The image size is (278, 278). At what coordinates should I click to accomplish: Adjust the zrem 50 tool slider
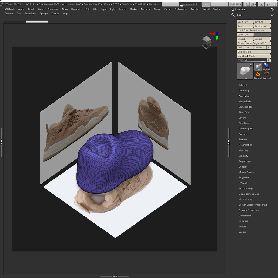pyautogui.click(x=252, y=60)
